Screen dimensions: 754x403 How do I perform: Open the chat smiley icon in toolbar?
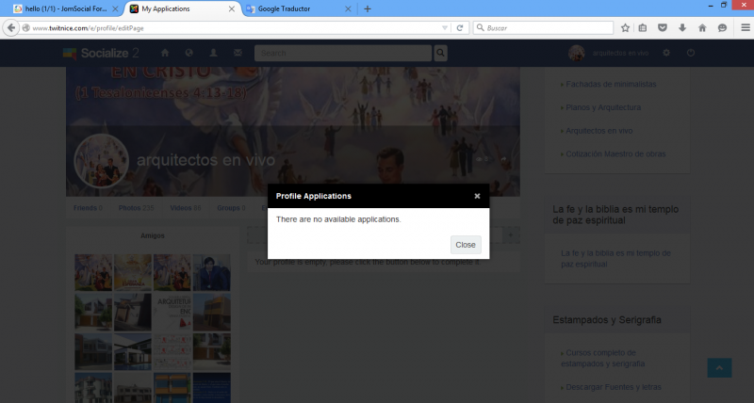tap(722, 28)
